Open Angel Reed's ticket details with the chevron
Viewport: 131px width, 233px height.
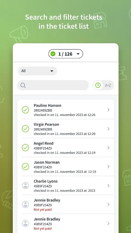pyautogui.click(x=108, y=148)
